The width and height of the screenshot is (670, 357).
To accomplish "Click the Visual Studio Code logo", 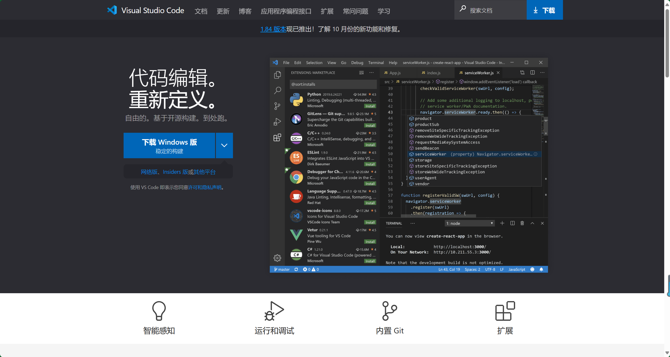I will 112,10.
